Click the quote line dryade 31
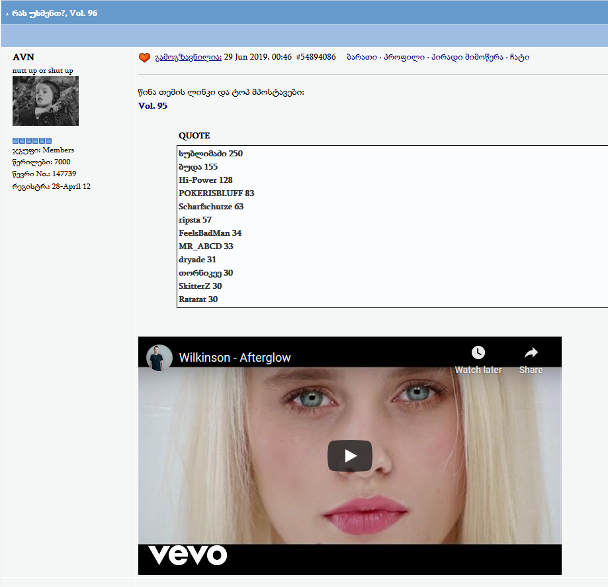Viewport: 608px width, 587px height. 197,259
